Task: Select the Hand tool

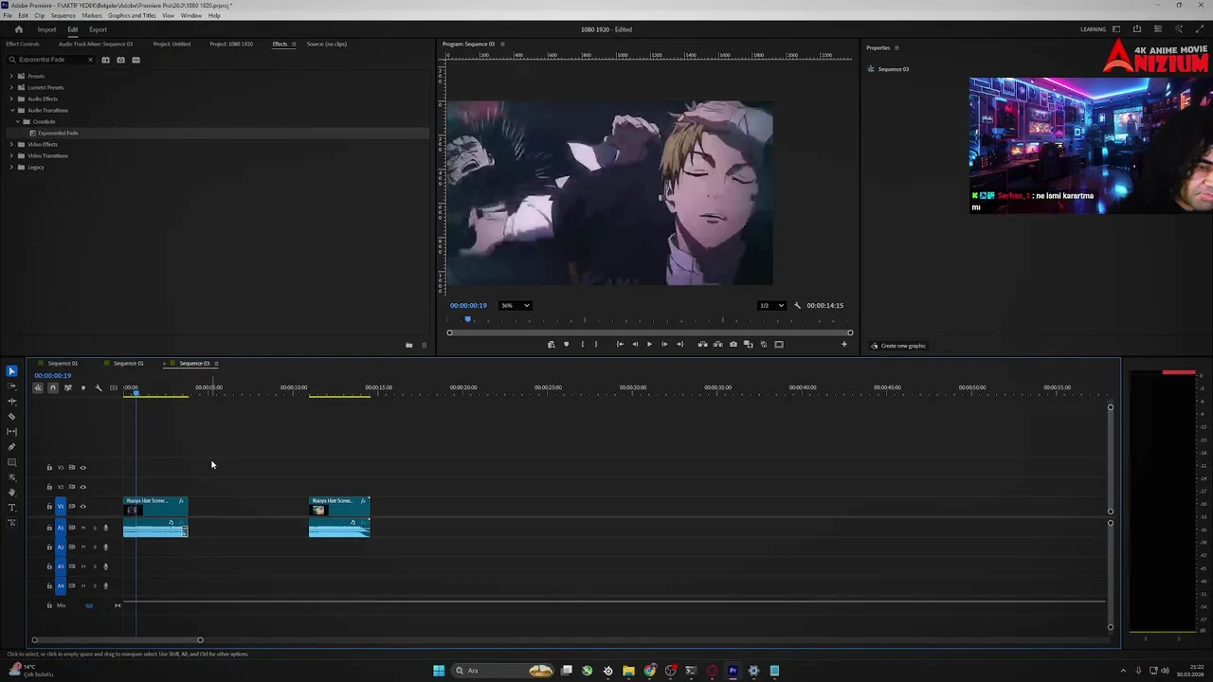Action: (11, 492)
